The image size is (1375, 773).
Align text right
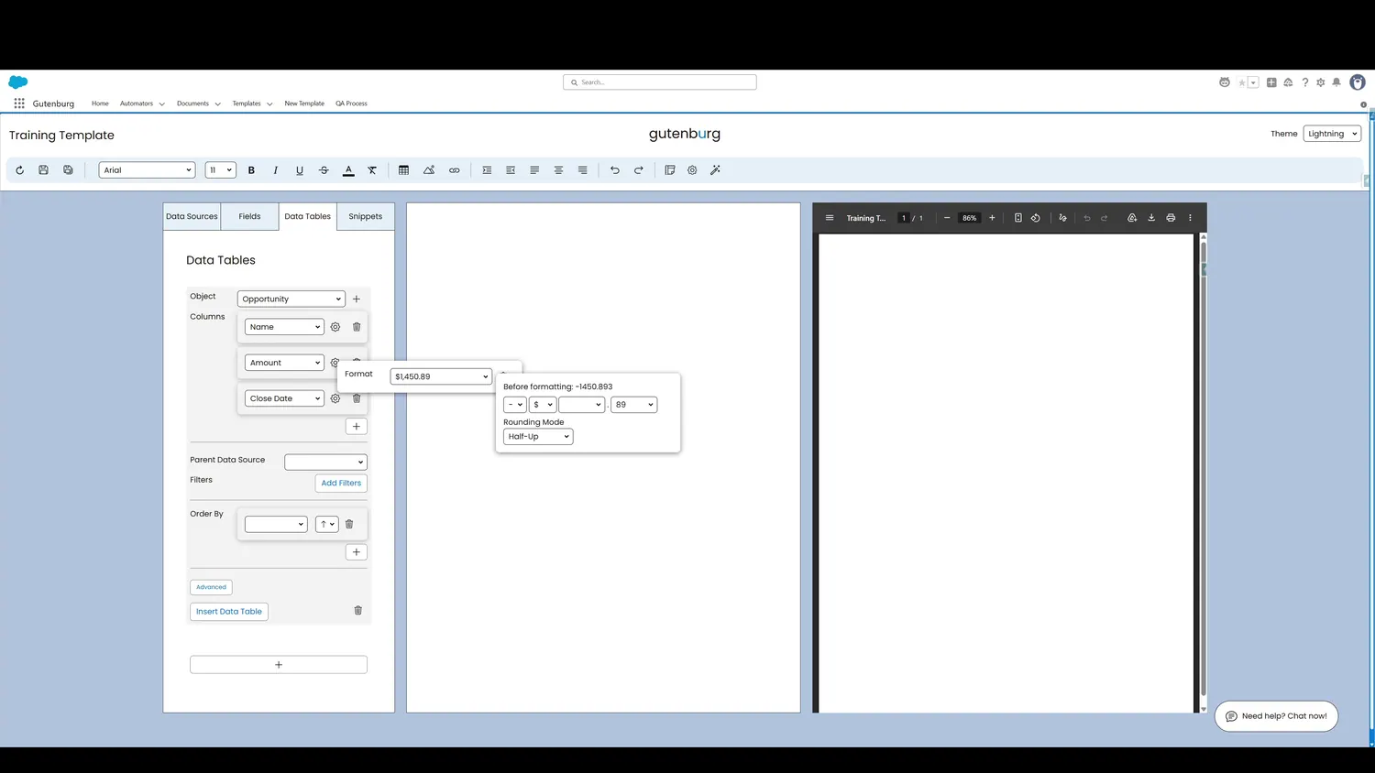(582, 170)
